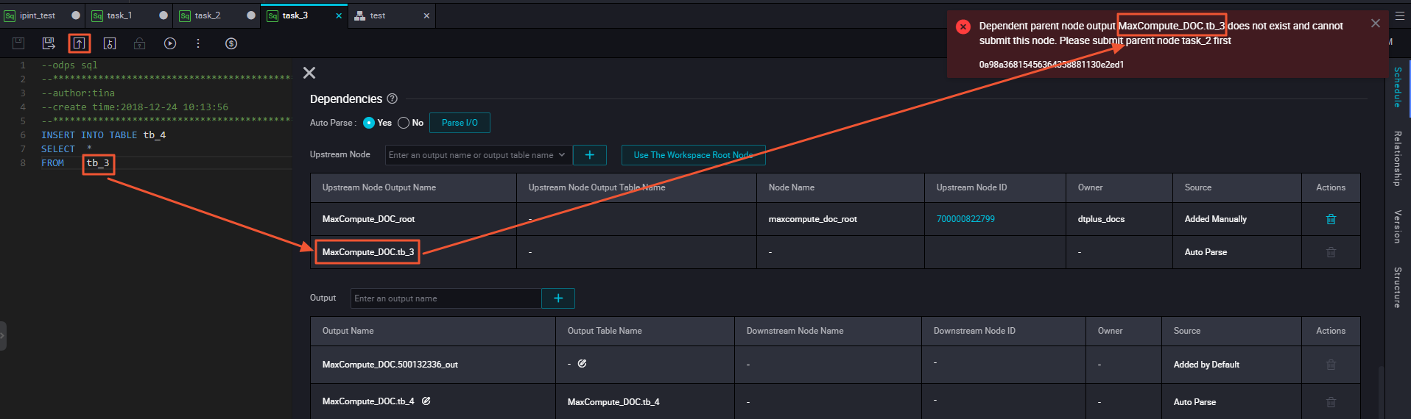Click unsaved dot on task_2 tab
The height and width of the screenshot is (419, 1411).
tap(251, 15)
